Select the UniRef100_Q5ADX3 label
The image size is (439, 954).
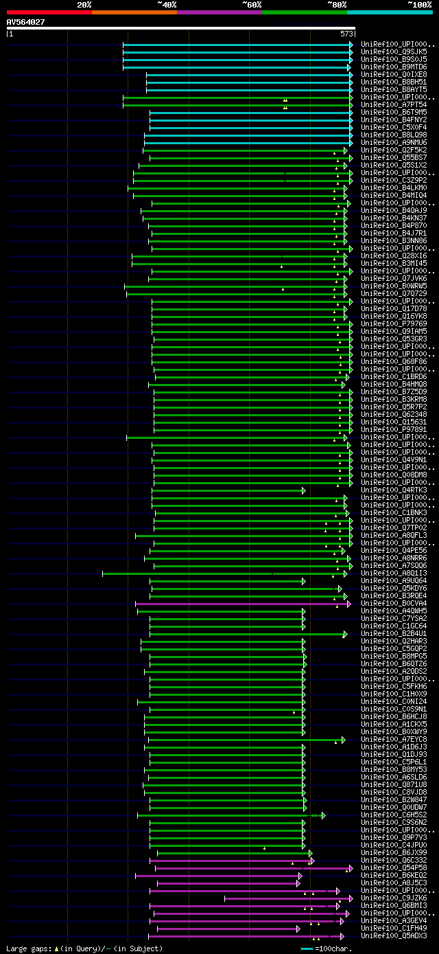coord(394,935)
